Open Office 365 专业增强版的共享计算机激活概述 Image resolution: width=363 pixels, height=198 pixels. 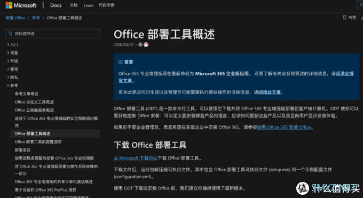click(53, 181)
